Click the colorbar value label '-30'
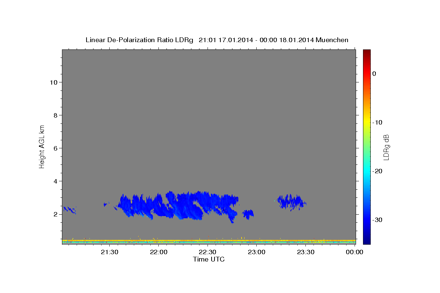 coord(377,220)
